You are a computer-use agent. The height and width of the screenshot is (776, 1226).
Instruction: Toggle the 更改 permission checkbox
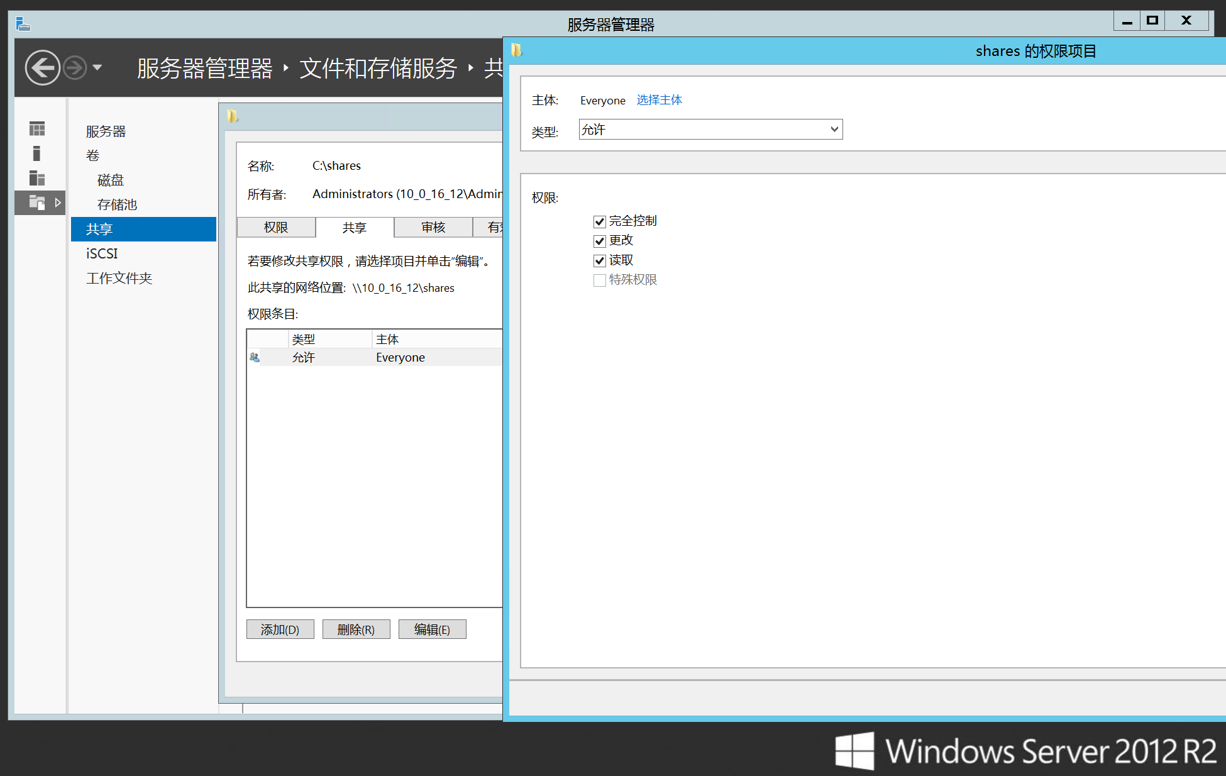[599, 241]
